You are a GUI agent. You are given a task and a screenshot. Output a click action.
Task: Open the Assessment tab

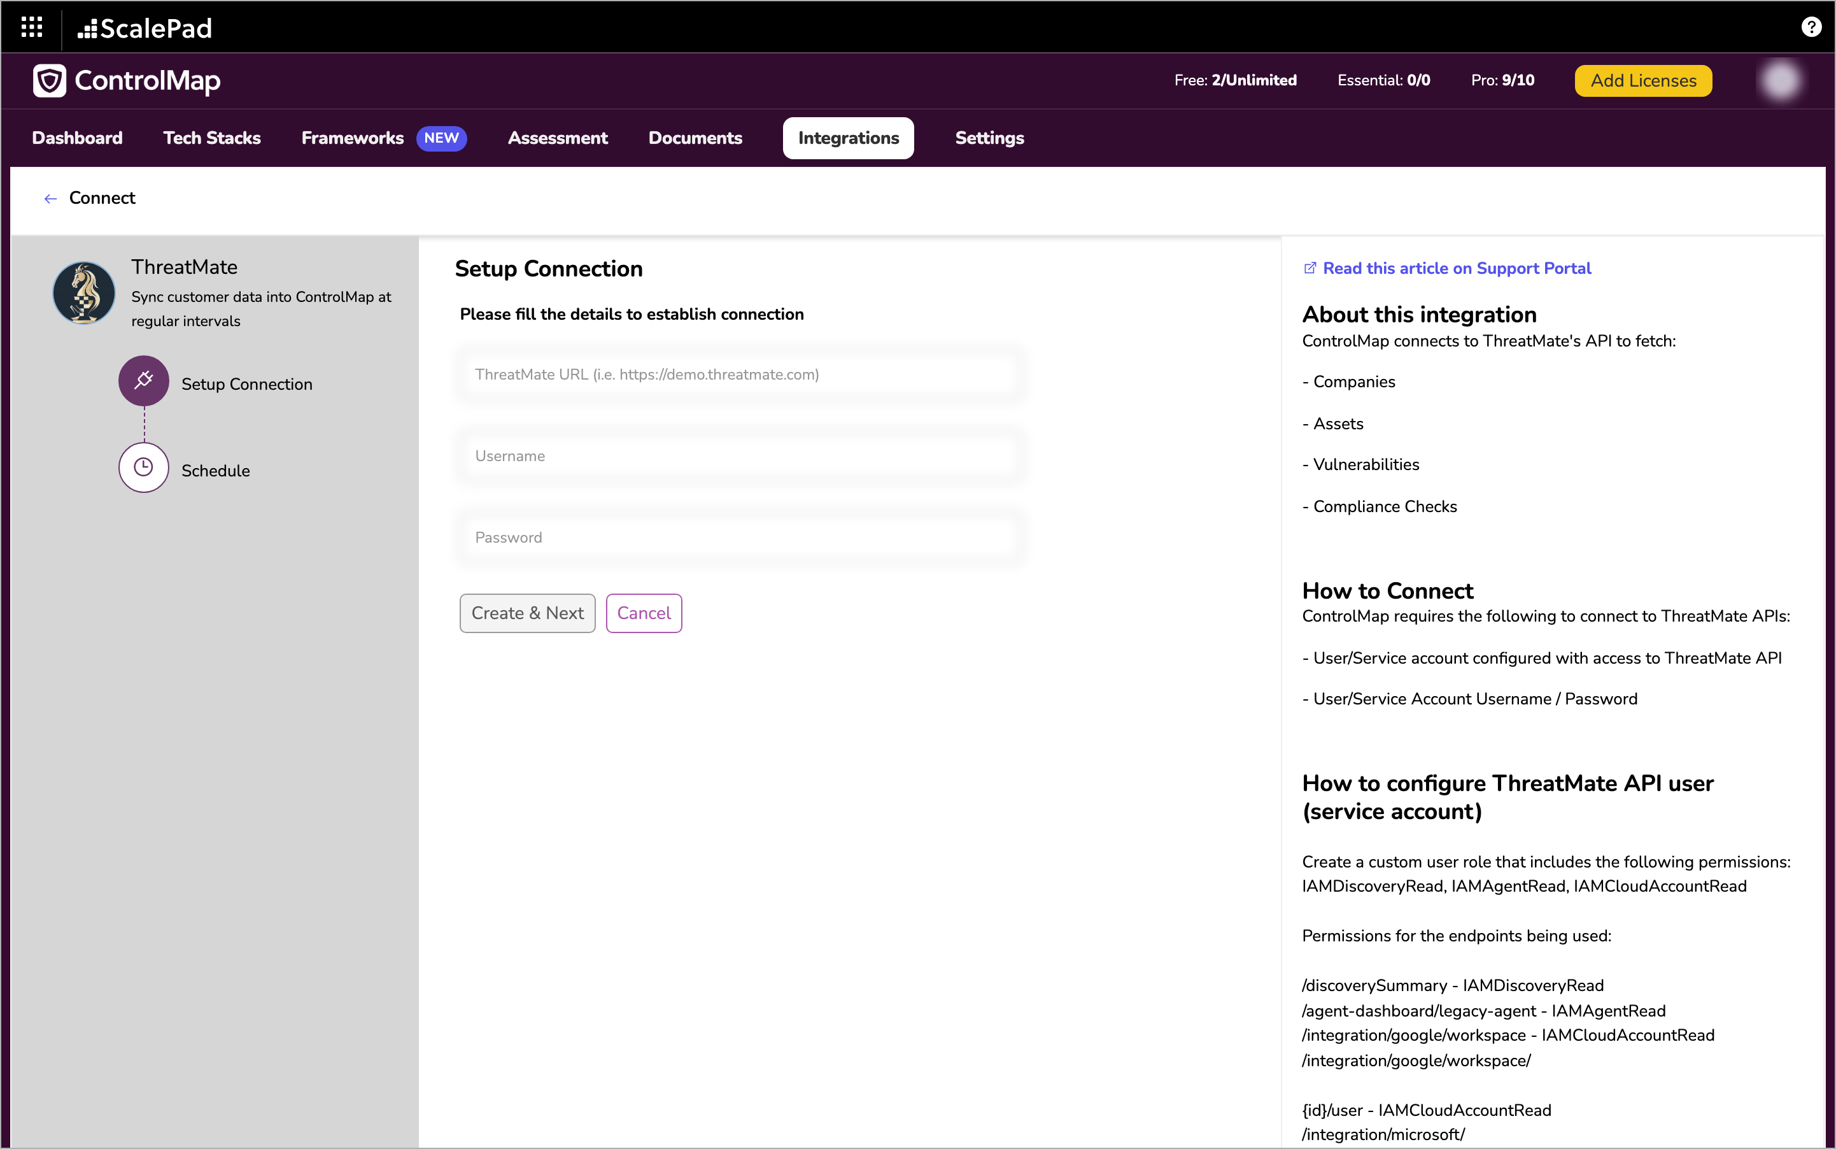tap(558, 138)
